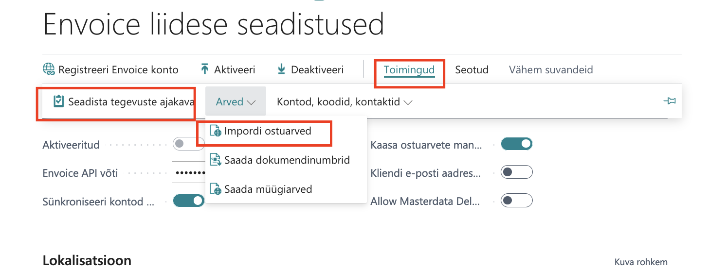This screenshot has width=726, height=270.
Task: Click the Seadista tegevuste ajakava clipboard icon
Action: tap(58, 101)
